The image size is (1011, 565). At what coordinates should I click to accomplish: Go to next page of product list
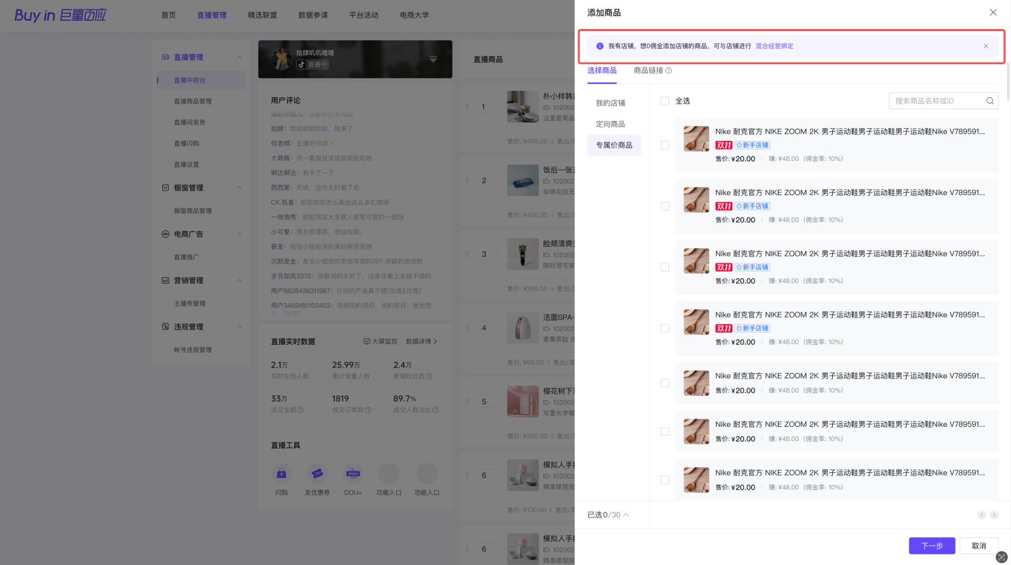(x=995, y=515)
